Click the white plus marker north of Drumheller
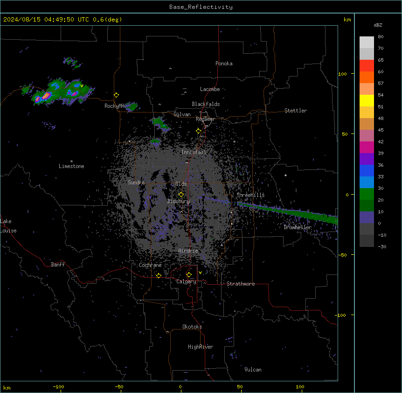The height and width of the screenshot is (393, 402). pyautogui.click(x=285, y=175)
